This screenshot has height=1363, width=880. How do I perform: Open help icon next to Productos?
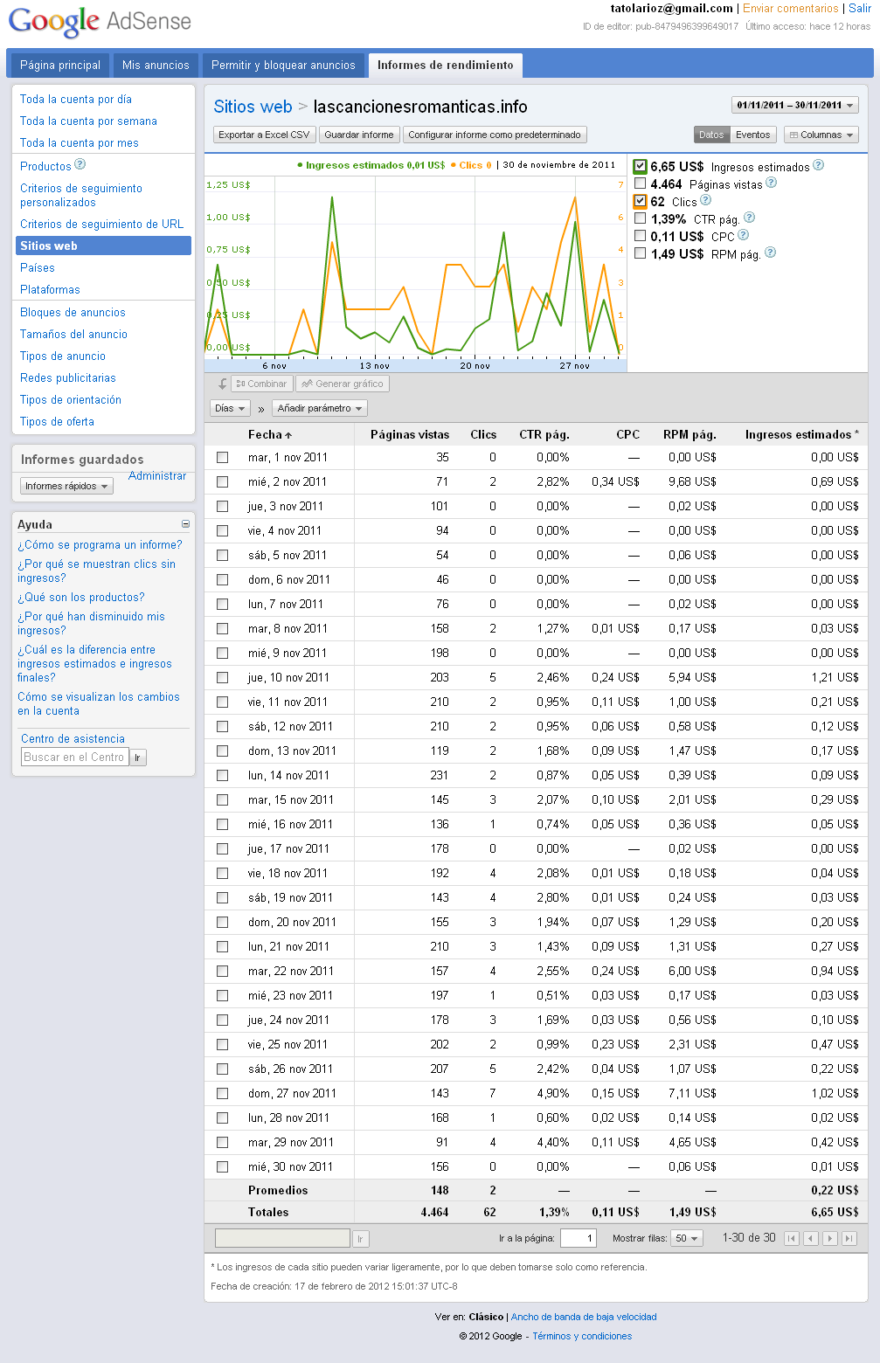coord(80,165)
